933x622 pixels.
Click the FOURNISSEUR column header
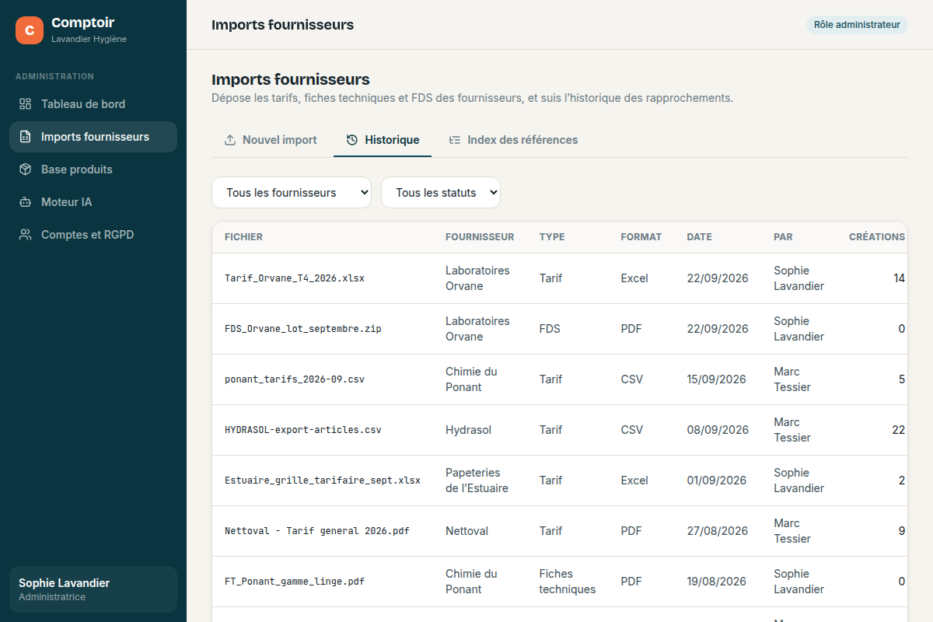click(480, 237)
